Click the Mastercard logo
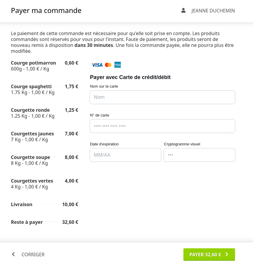Screen dimensions: 253x266 pyautogui.click(x=108, y=65)
